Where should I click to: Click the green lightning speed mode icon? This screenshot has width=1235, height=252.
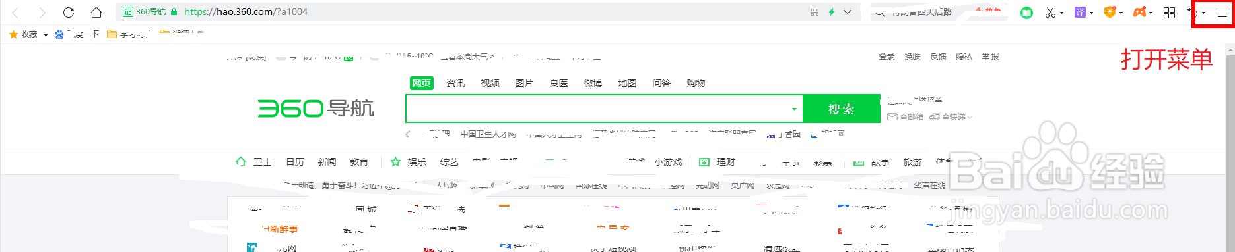832,12
